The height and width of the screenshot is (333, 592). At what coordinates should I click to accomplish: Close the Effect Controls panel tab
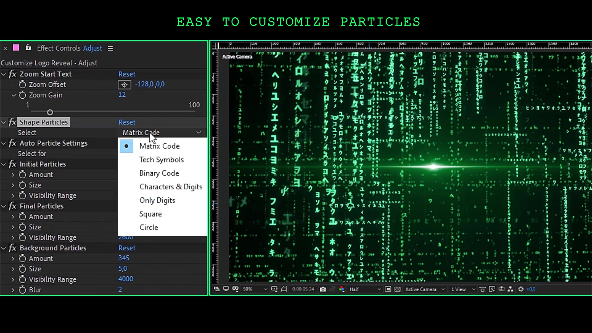[5, 48]
